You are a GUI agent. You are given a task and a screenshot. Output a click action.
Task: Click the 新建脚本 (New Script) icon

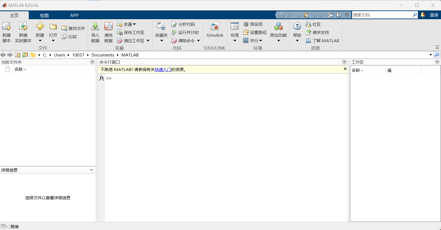6,26
